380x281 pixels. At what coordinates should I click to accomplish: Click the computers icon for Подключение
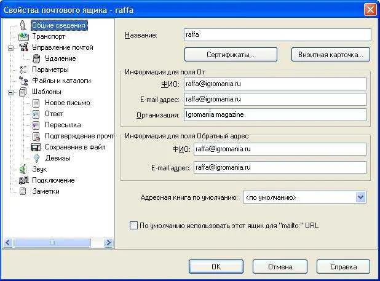pyautogui.click(x=23, y=180)
